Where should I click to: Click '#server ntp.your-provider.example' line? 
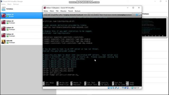click(x=59, y=51)
